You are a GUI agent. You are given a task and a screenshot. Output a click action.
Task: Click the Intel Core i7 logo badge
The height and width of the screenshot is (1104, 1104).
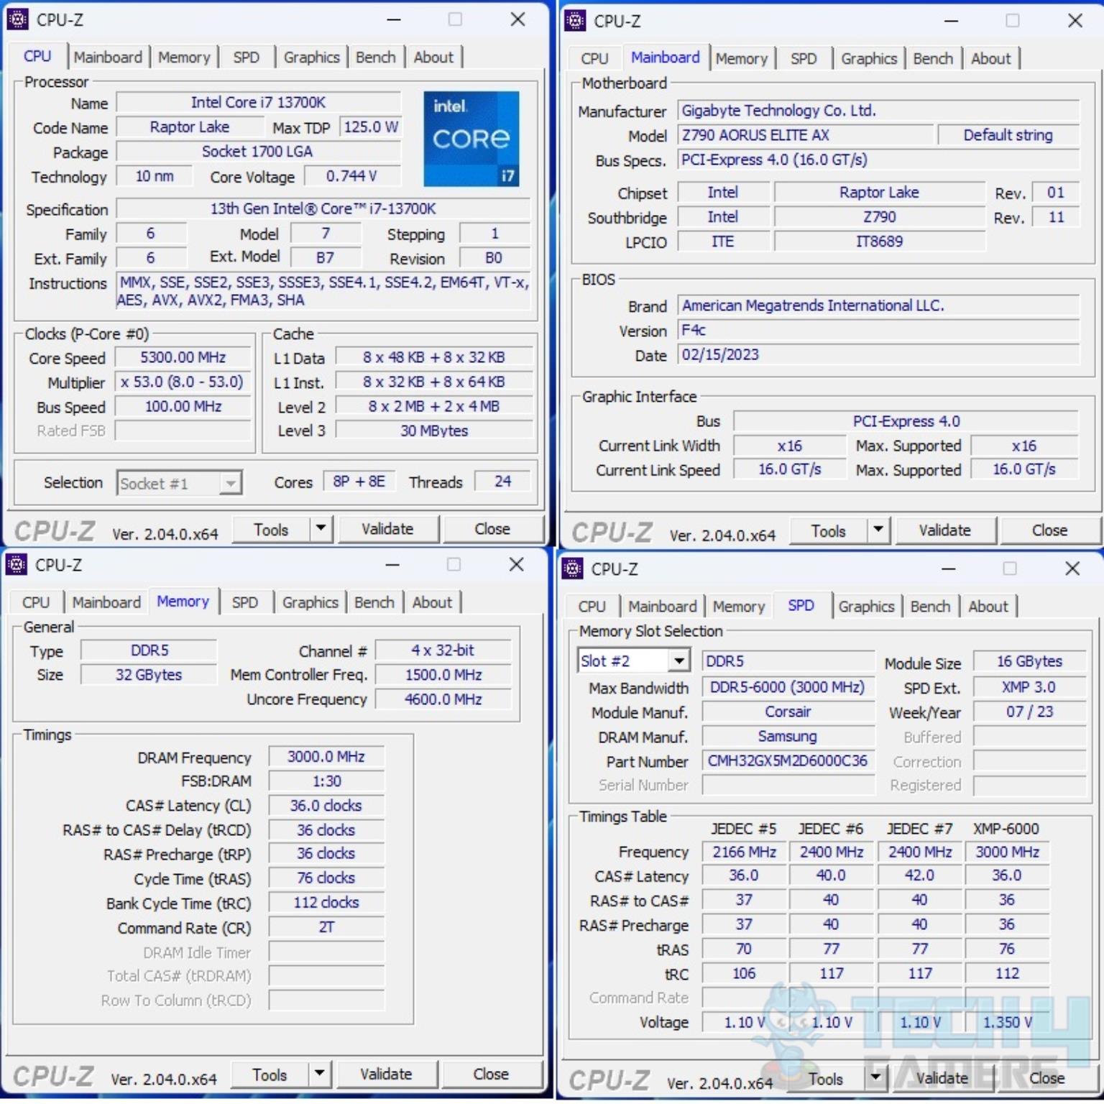pos(471,138)
